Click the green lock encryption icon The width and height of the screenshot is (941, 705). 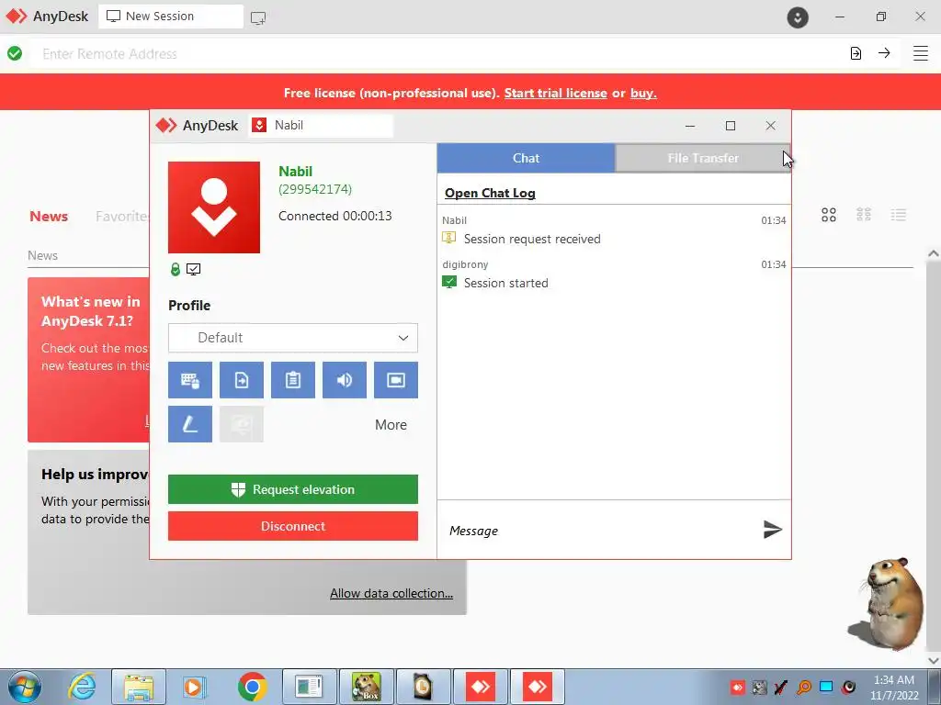pyautogui.click(x=176, y=269)
